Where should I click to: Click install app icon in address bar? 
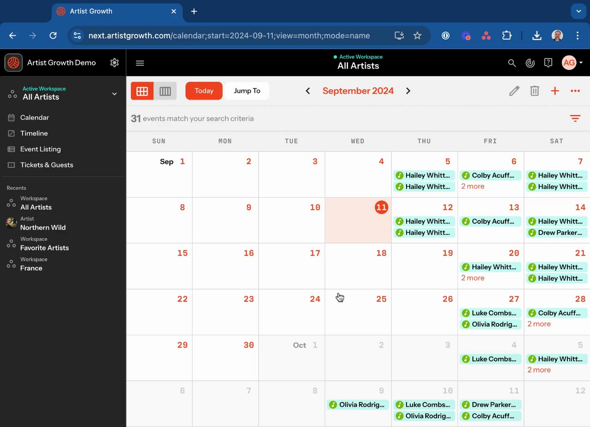(x=399, y=35)
